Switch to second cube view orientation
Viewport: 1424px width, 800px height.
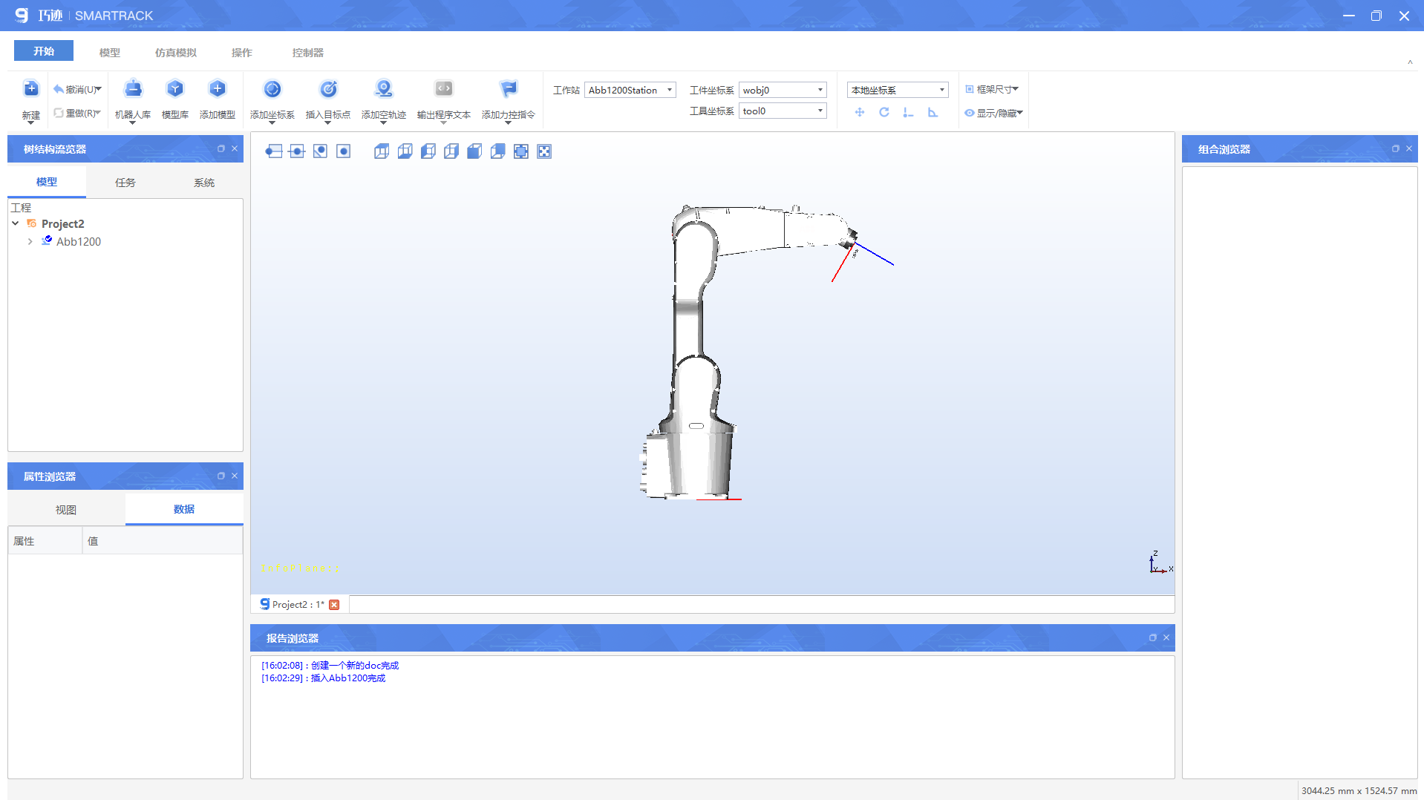point(405,151)
